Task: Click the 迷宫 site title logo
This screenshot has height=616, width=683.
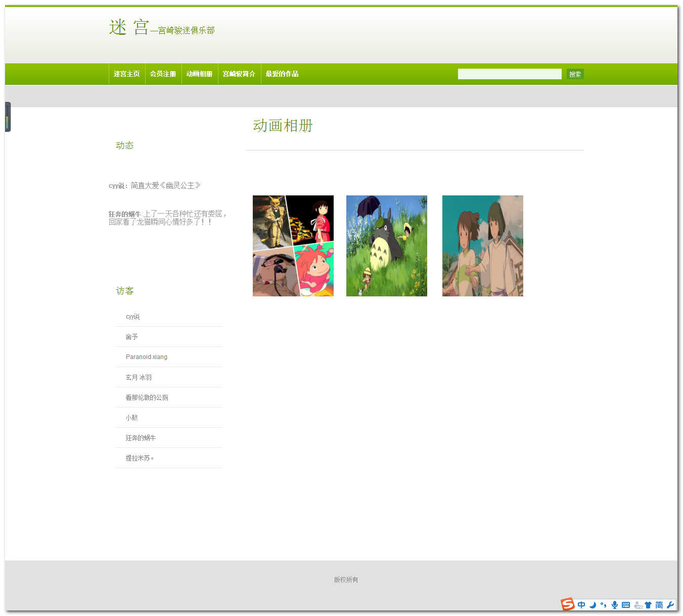Action: (x=129, y=27)
